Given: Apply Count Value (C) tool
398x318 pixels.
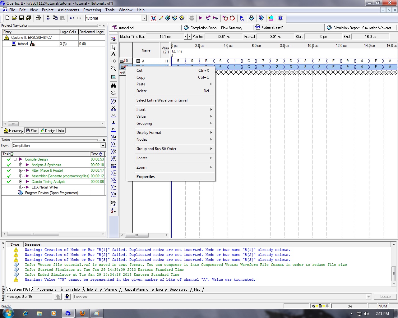Looking at the screenshot, I should (113, 173).
